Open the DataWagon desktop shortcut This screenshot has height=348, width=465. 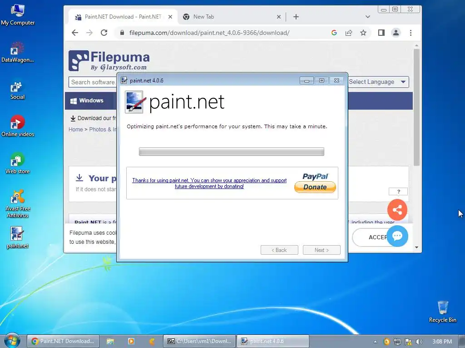pyautogui.click(x=18, y=53)
